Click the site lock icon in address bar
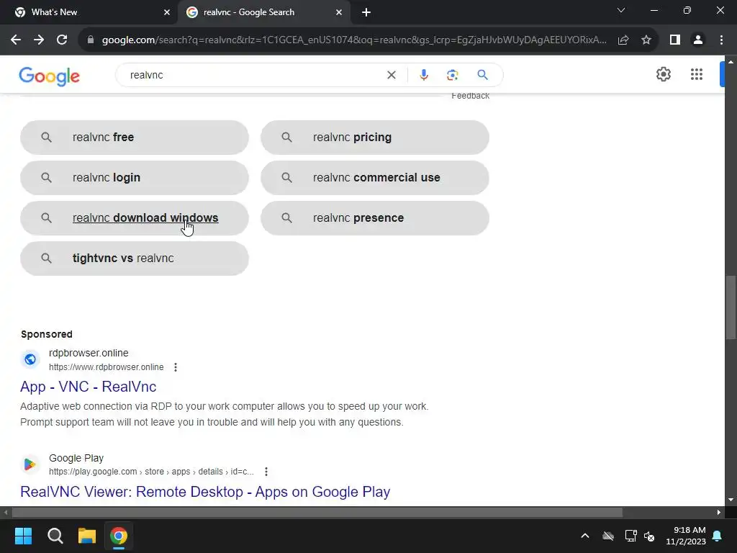This screenshot has height=553, width=737. tap(91, 40)
